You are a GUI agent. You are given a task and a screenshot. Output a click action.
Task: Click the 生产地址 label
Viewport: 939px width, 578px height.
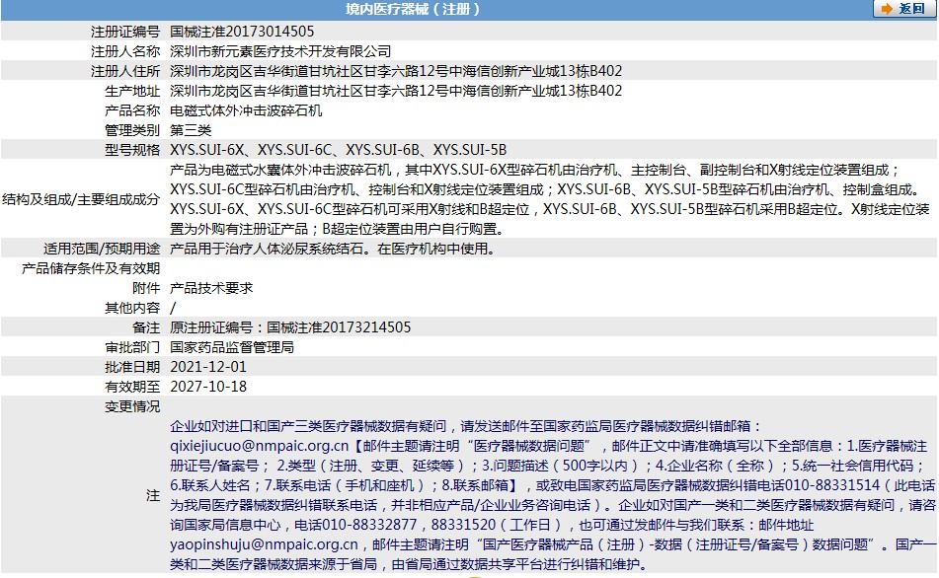click(x=132, y=91)
